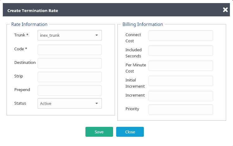Focus the Prepend input field
This screenshot has width=233, height=146.
(x=70, y=90)
